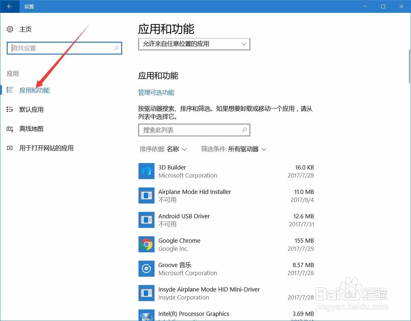Open the 排序依据: 名称 sort dropdown
Screen dimensions: 411x321
click(163, 149)
